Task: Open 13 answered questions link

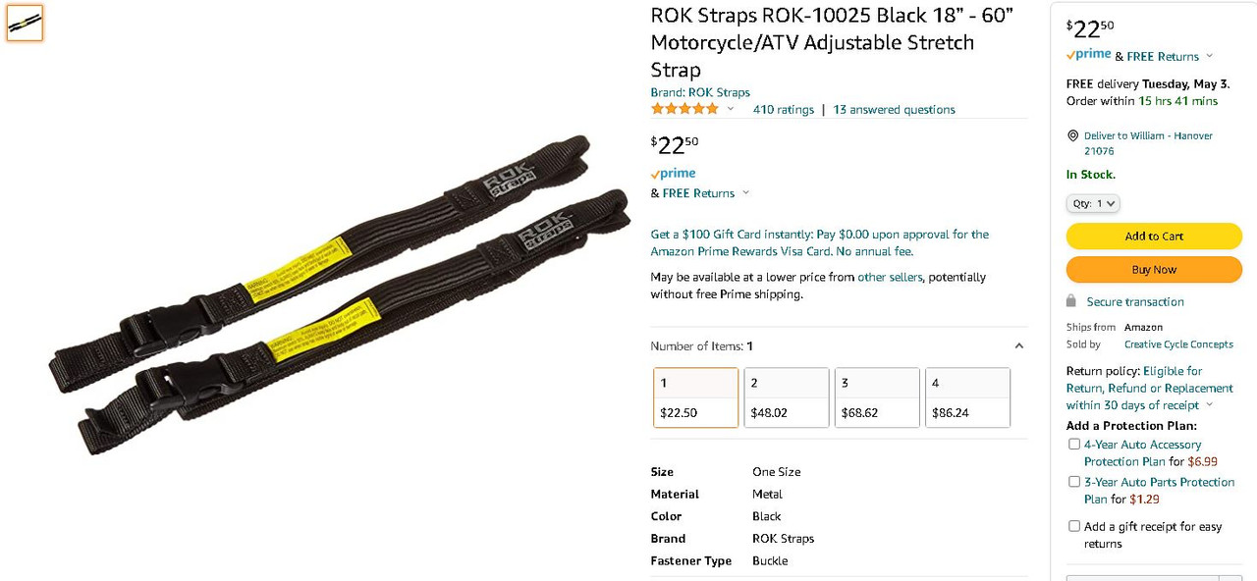Action: coord(894,110)
